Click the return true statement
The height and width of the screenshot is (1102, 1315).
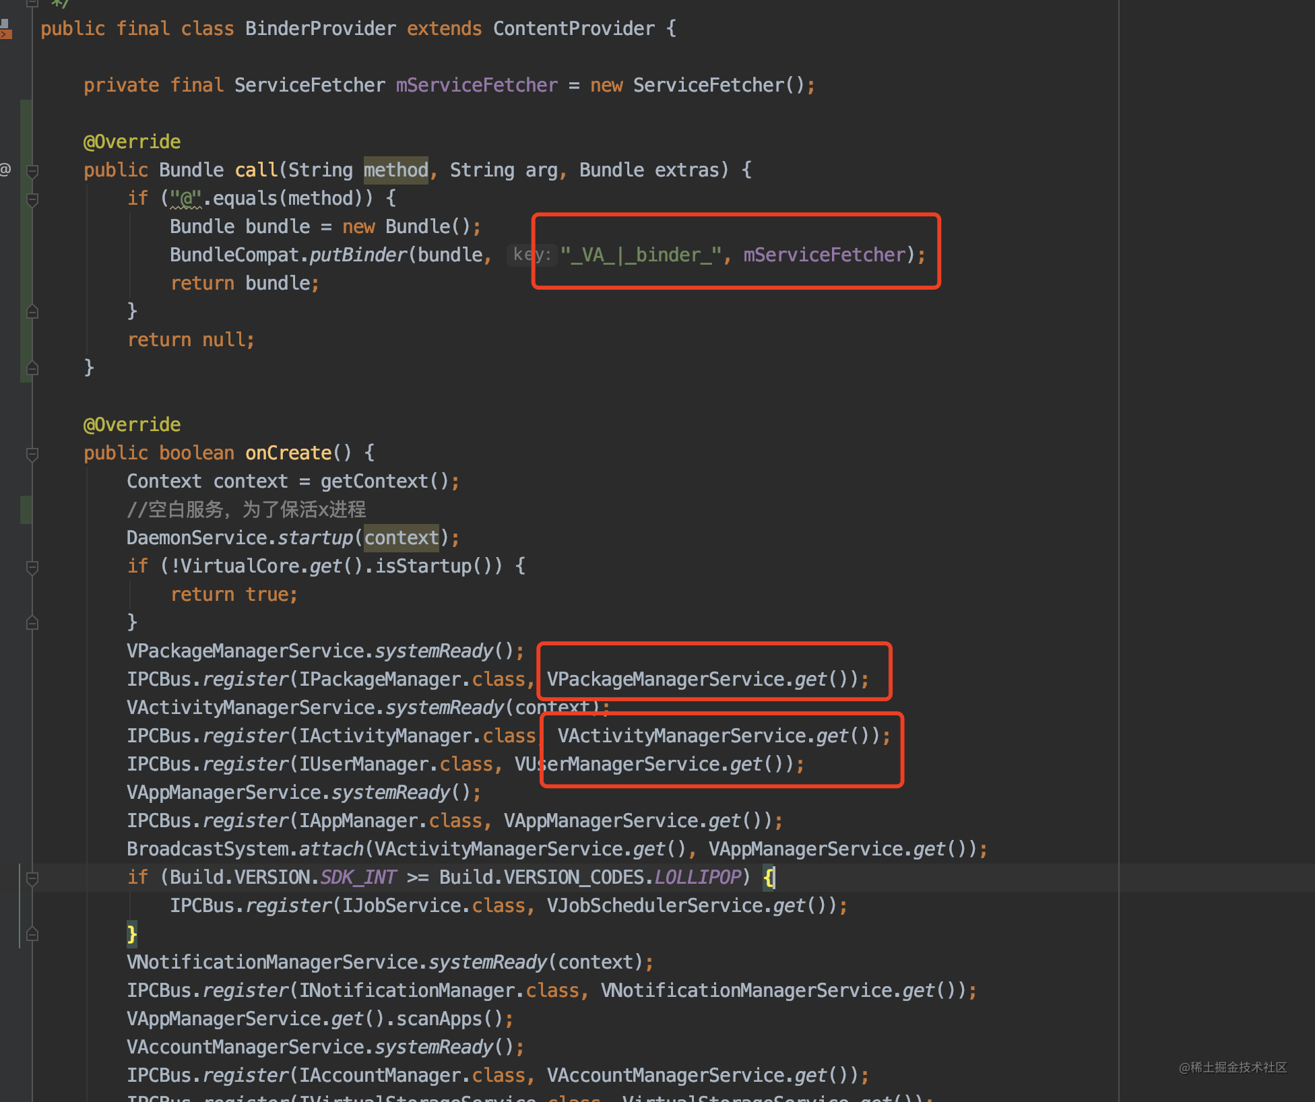coord(234,594)
